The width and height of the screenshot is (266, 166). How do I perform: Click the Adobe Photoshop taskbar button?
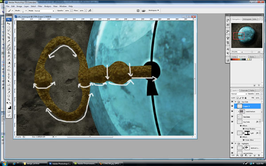pyautogui.click(x=60, y=164)
